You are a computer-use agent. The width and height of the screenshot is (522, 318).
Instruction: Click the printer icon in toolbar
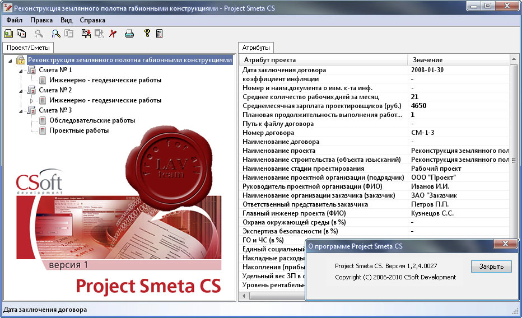point(129,33)
